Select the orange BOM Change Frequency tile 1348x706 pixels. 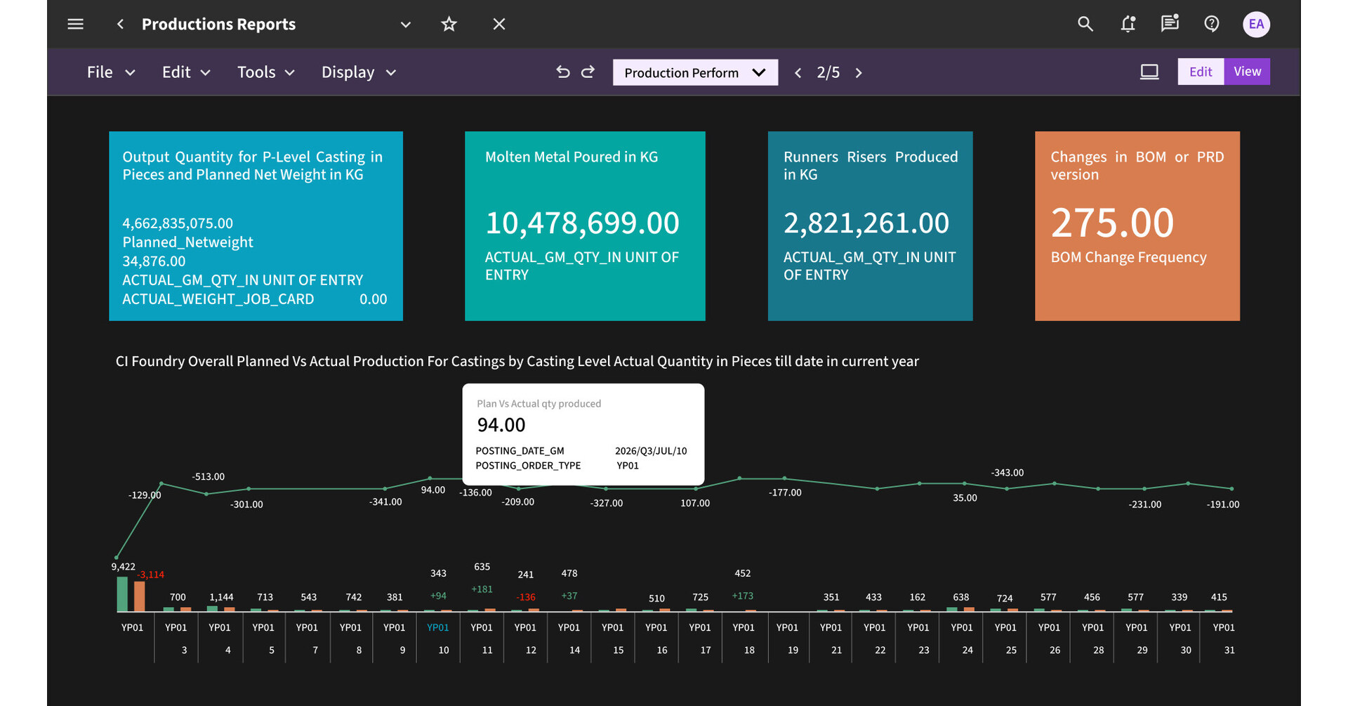tap(1137, 225)
